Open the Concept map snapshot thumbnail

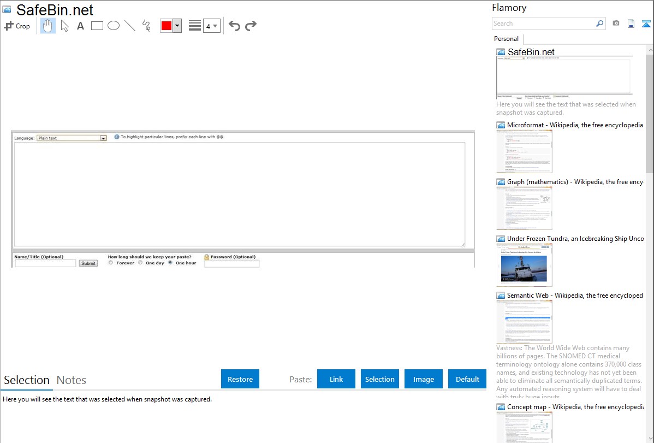pos(524,427)
